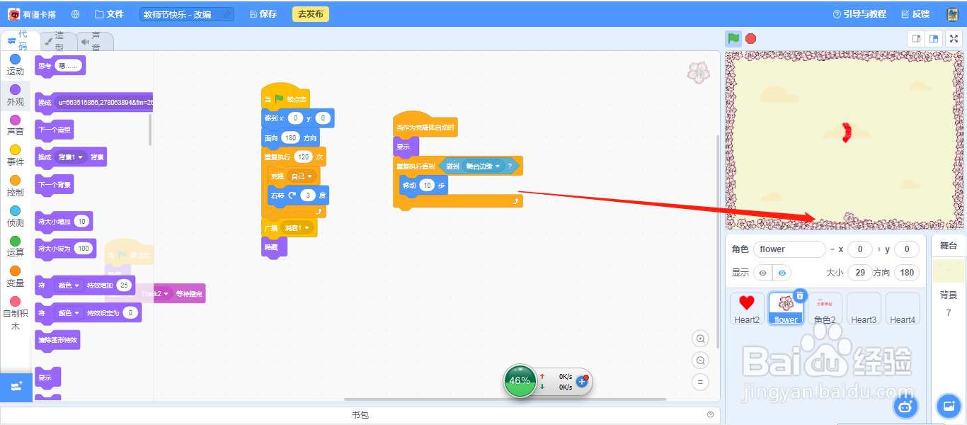Open 背景1 dropdown in 换成背景 block
967x425 pixels.
(71, 157)
